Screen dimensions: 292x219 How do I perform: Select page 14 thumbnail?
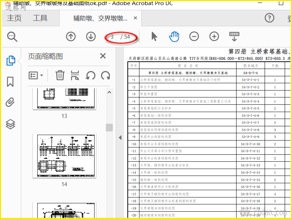[x=64, y=155]
